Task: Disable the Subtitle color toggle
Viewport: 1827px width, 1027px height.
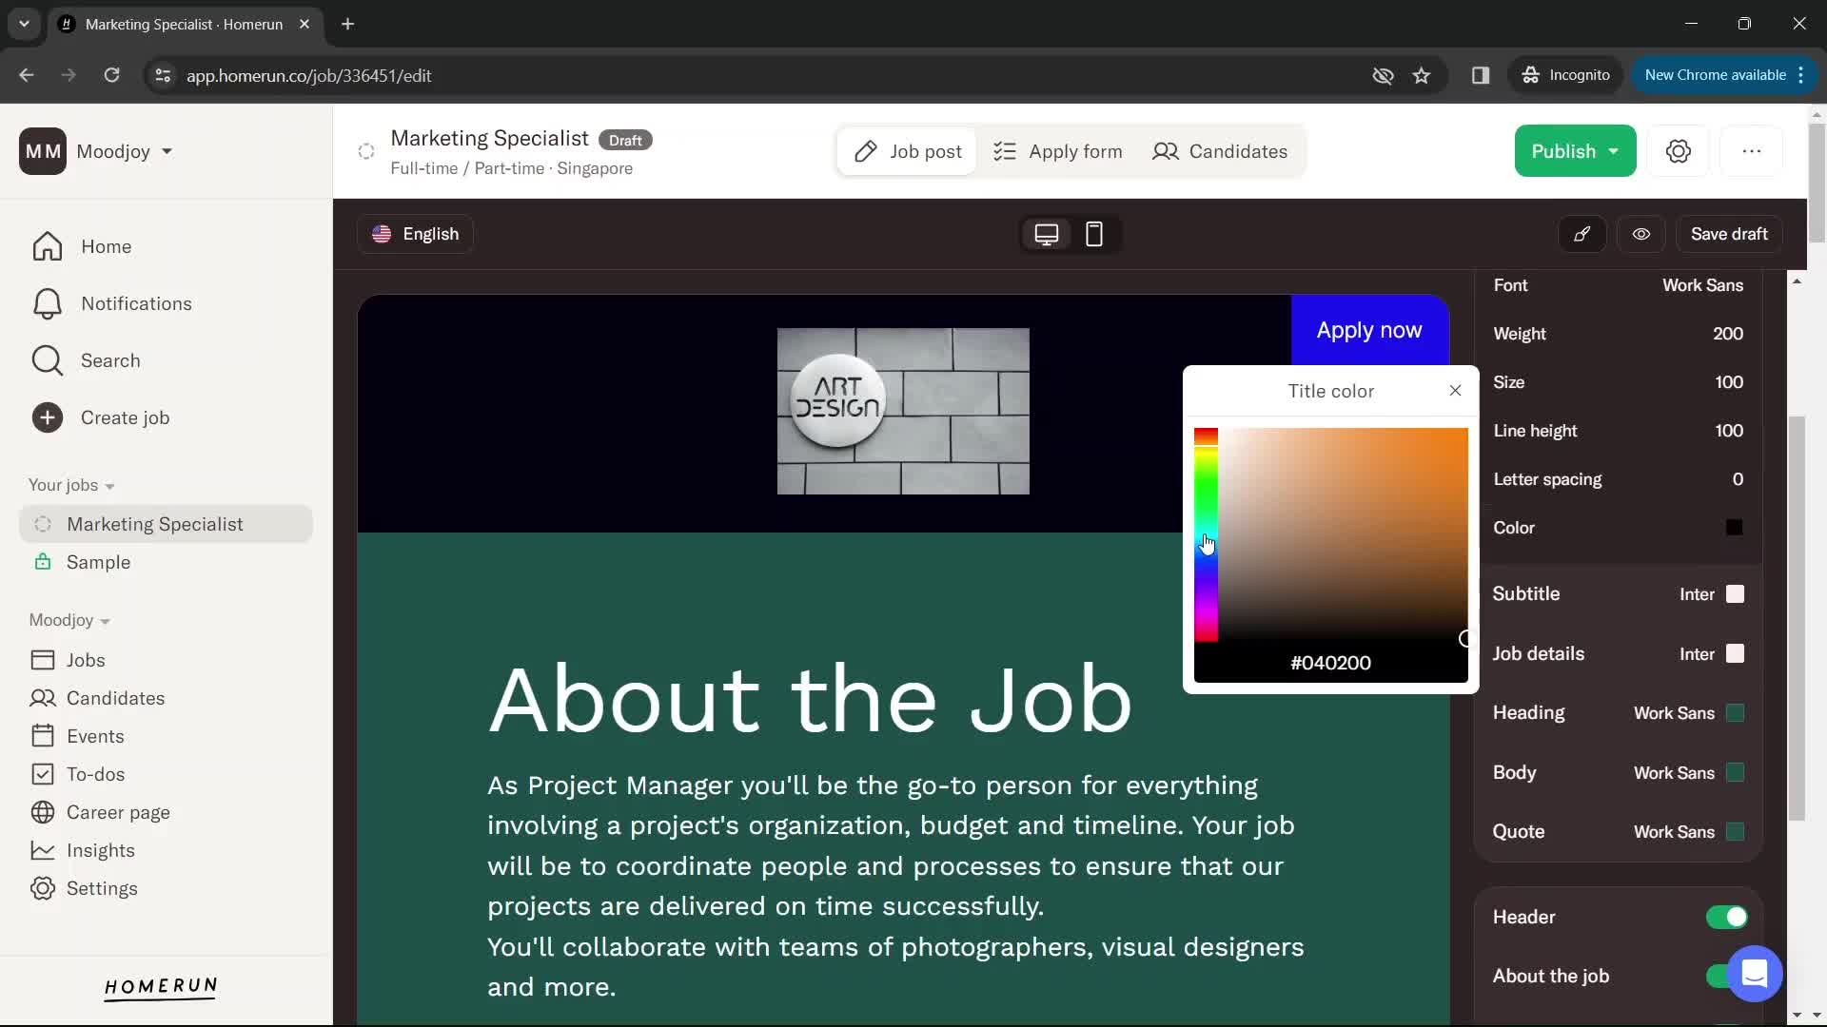Action: [x=1737, y=593]
